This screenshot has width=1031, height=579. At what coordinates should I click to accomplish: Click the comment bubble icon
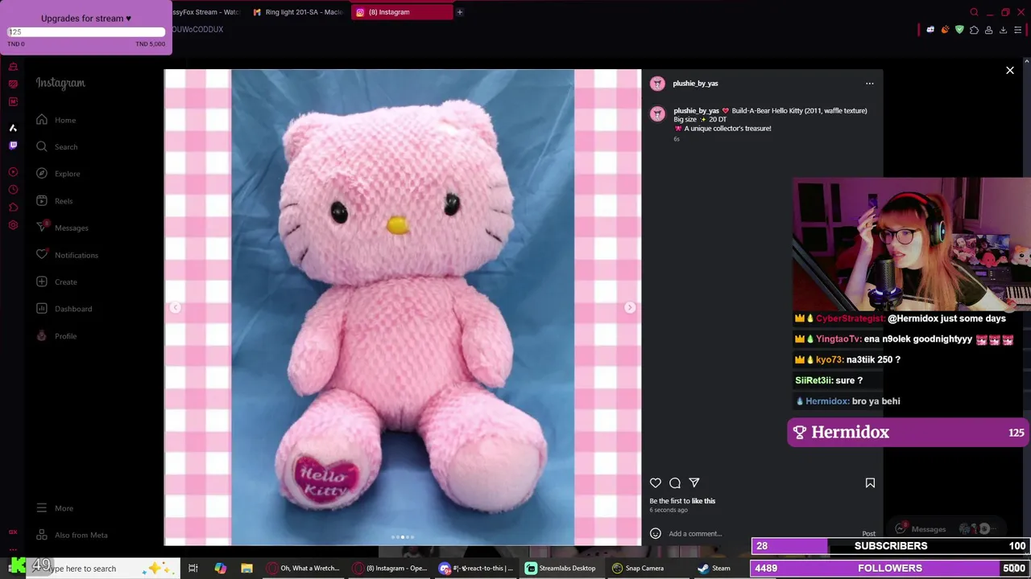675,482
